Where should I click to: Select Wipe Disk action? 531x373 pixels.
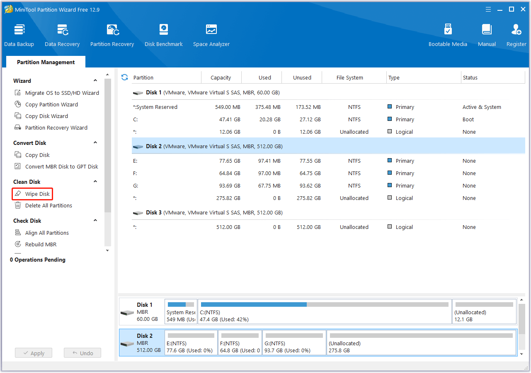pos(37,194)
